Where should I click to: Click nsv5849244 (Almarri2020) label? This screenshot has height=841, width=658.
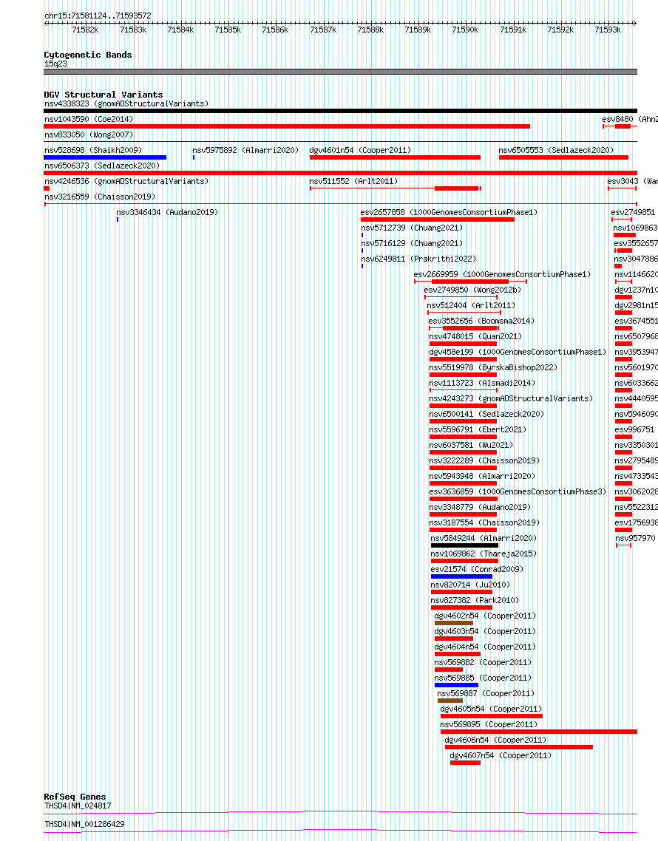pos(484,539)
